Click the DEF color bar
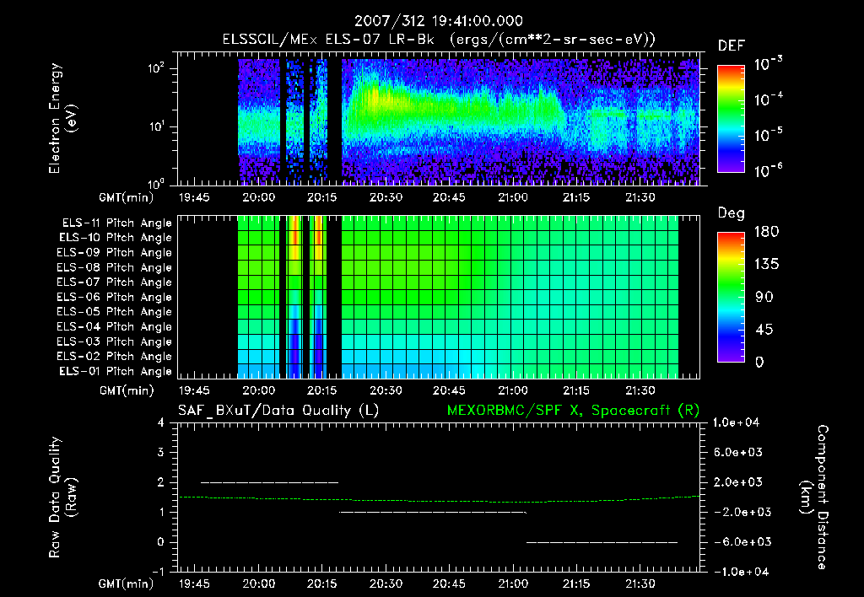 click(x=731, y=118)
